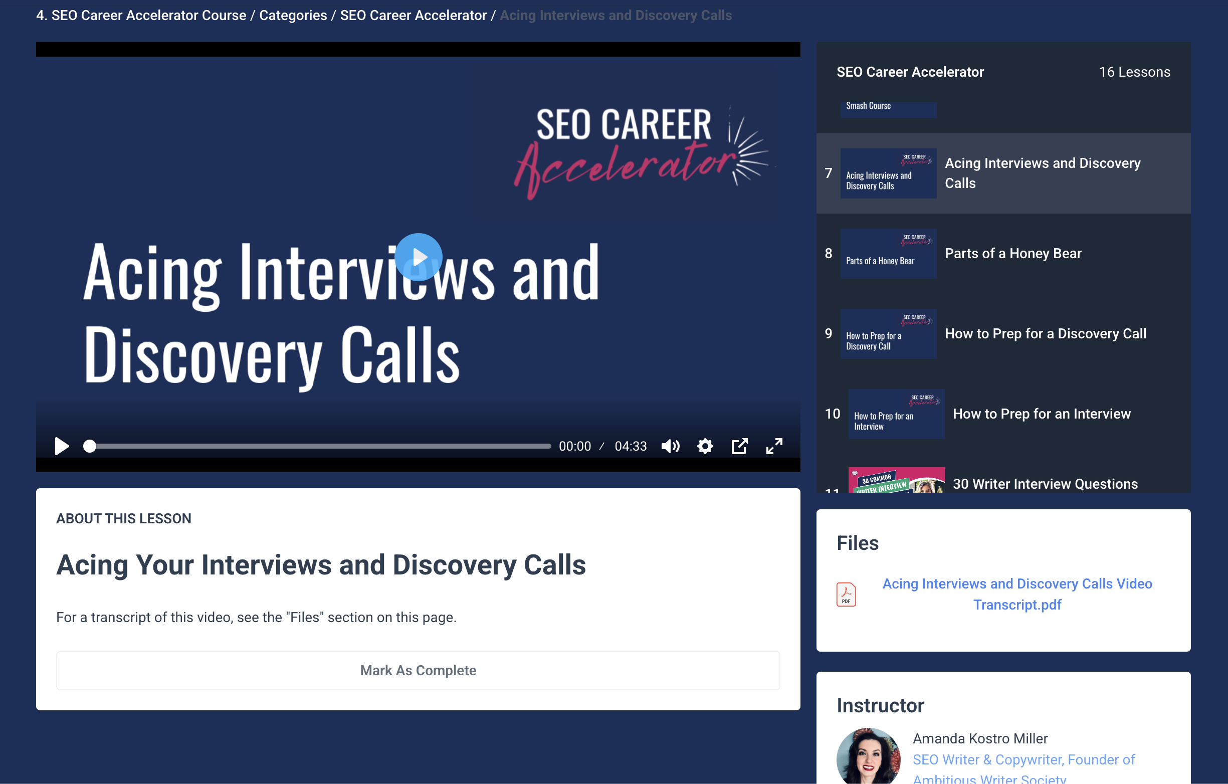Click the Acing Interviews lesson thumbnail in sidebar
This screenshot has width=1228, height=784.
pos(888,173)
